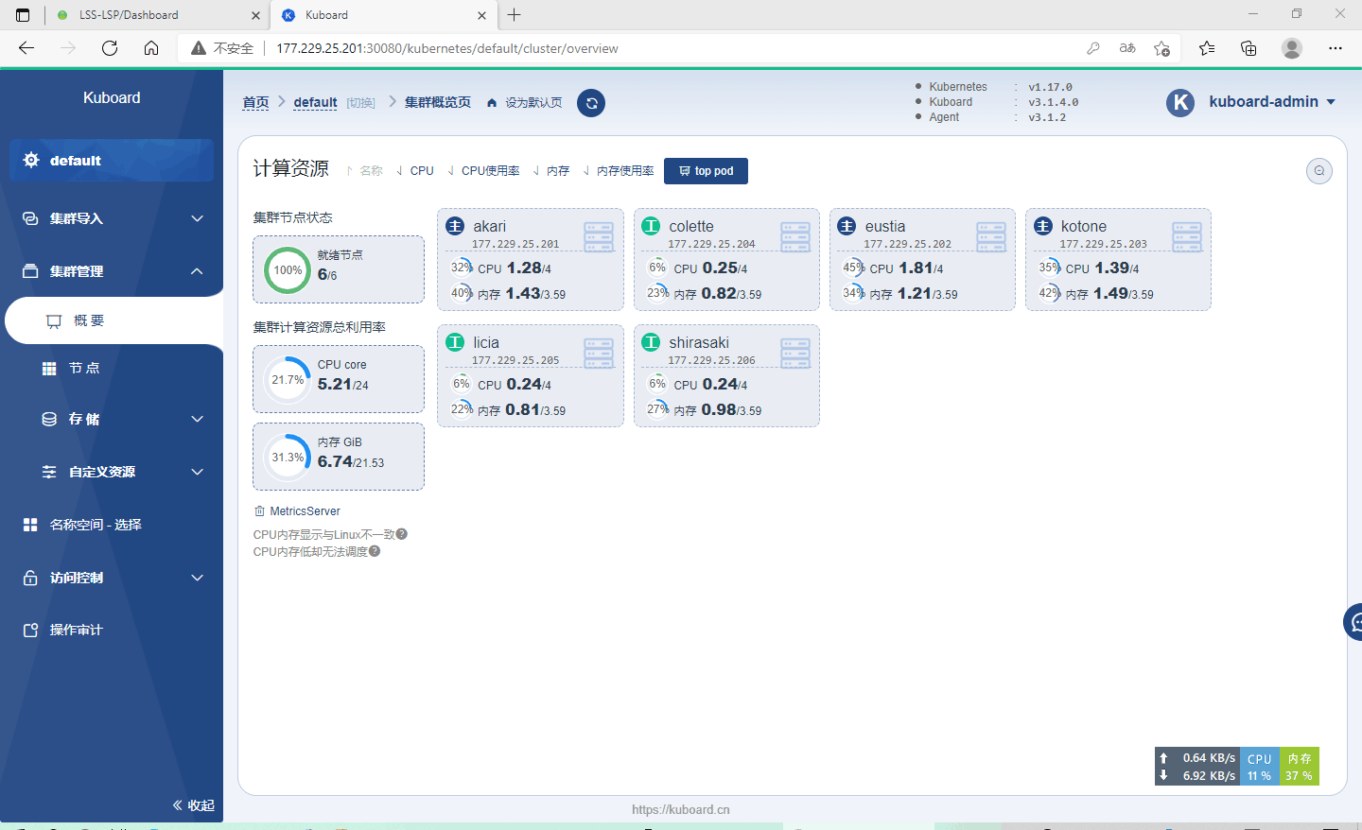The width and height of the screenshot is (1362, 830).
Task: Click the 100% ready nodes progress ring
Action: click(288, 270)
